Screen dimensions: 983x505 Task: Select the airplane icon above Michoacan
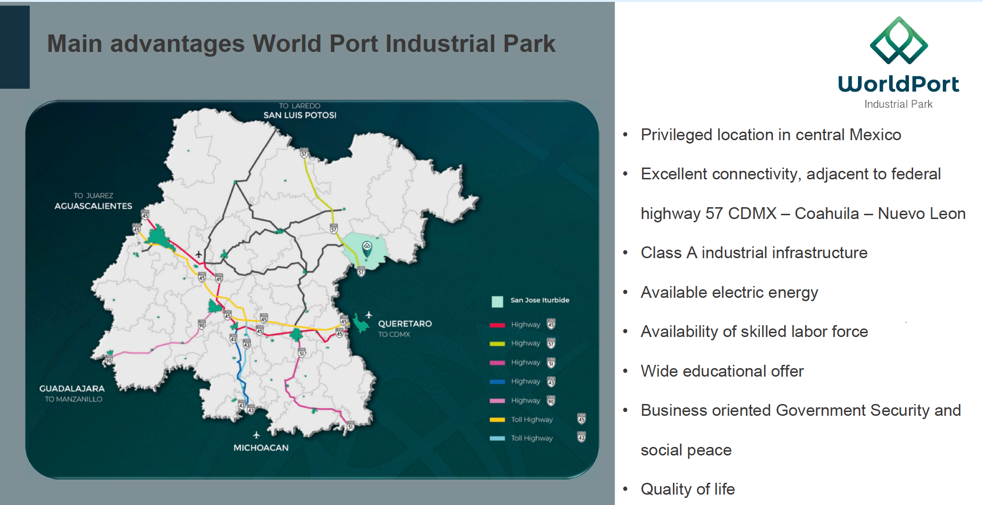point(256,435)
